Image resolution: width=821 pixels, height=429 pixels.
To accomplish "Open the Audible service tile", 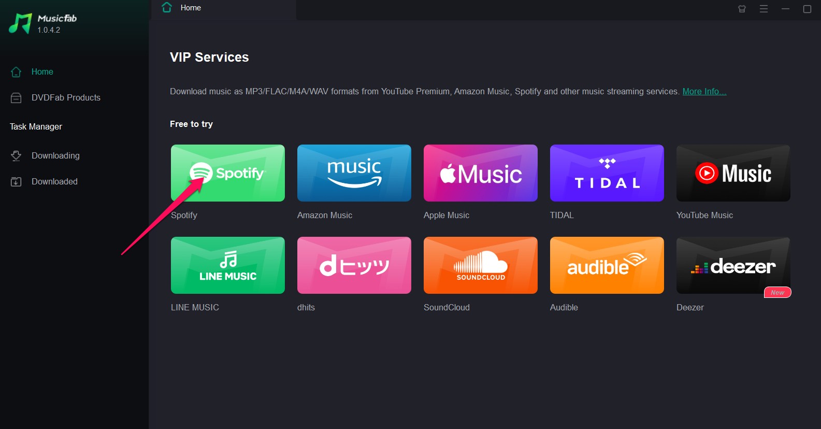I will pos(607,265).
